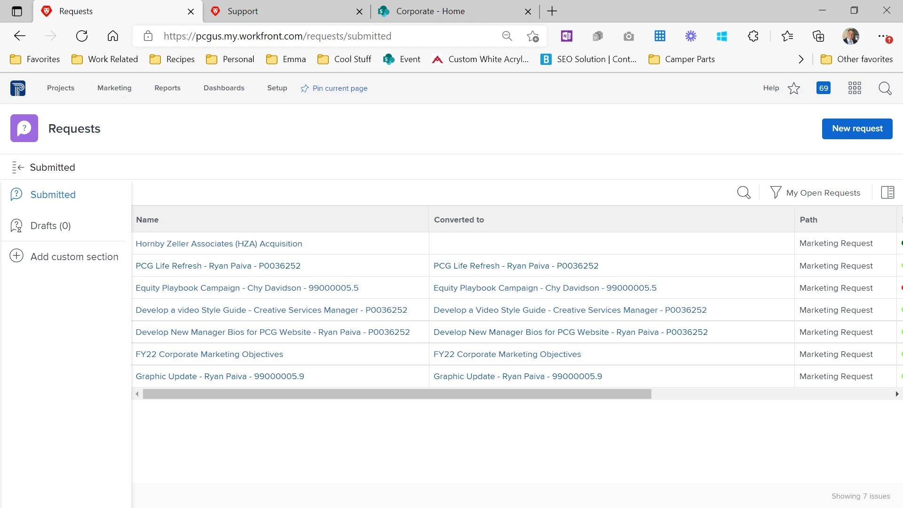Screen dimensions: 903x508
Task: Select Drafts (0) in the sidebar
Action: click(50, 226)
